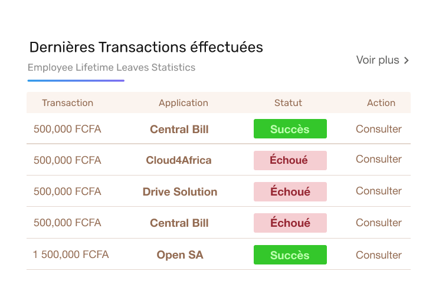Screen dimensions: 439x301
Task: Click the Dernières Transactions éffectuées heading
Action: [x=146, y=47]
